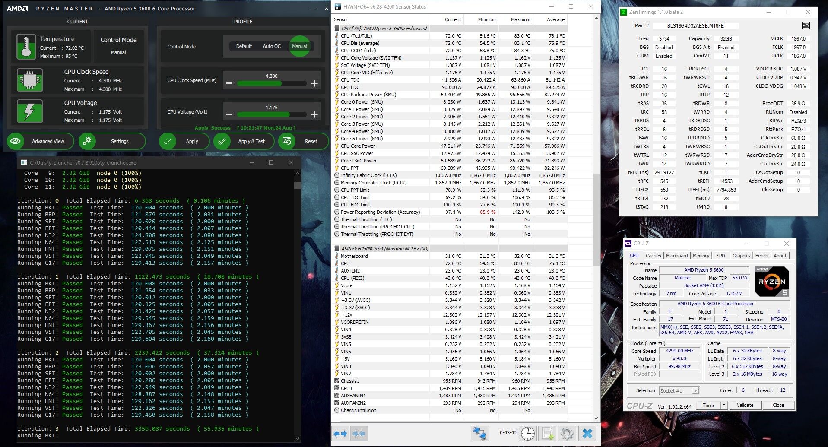
Task: Adjust the CPU Voltage slider bar
Action: 272,114
